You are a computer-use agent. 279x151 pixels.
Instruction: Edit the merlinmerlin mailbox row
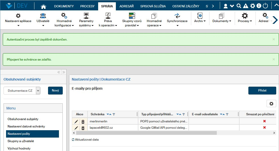tap(76, 122)
